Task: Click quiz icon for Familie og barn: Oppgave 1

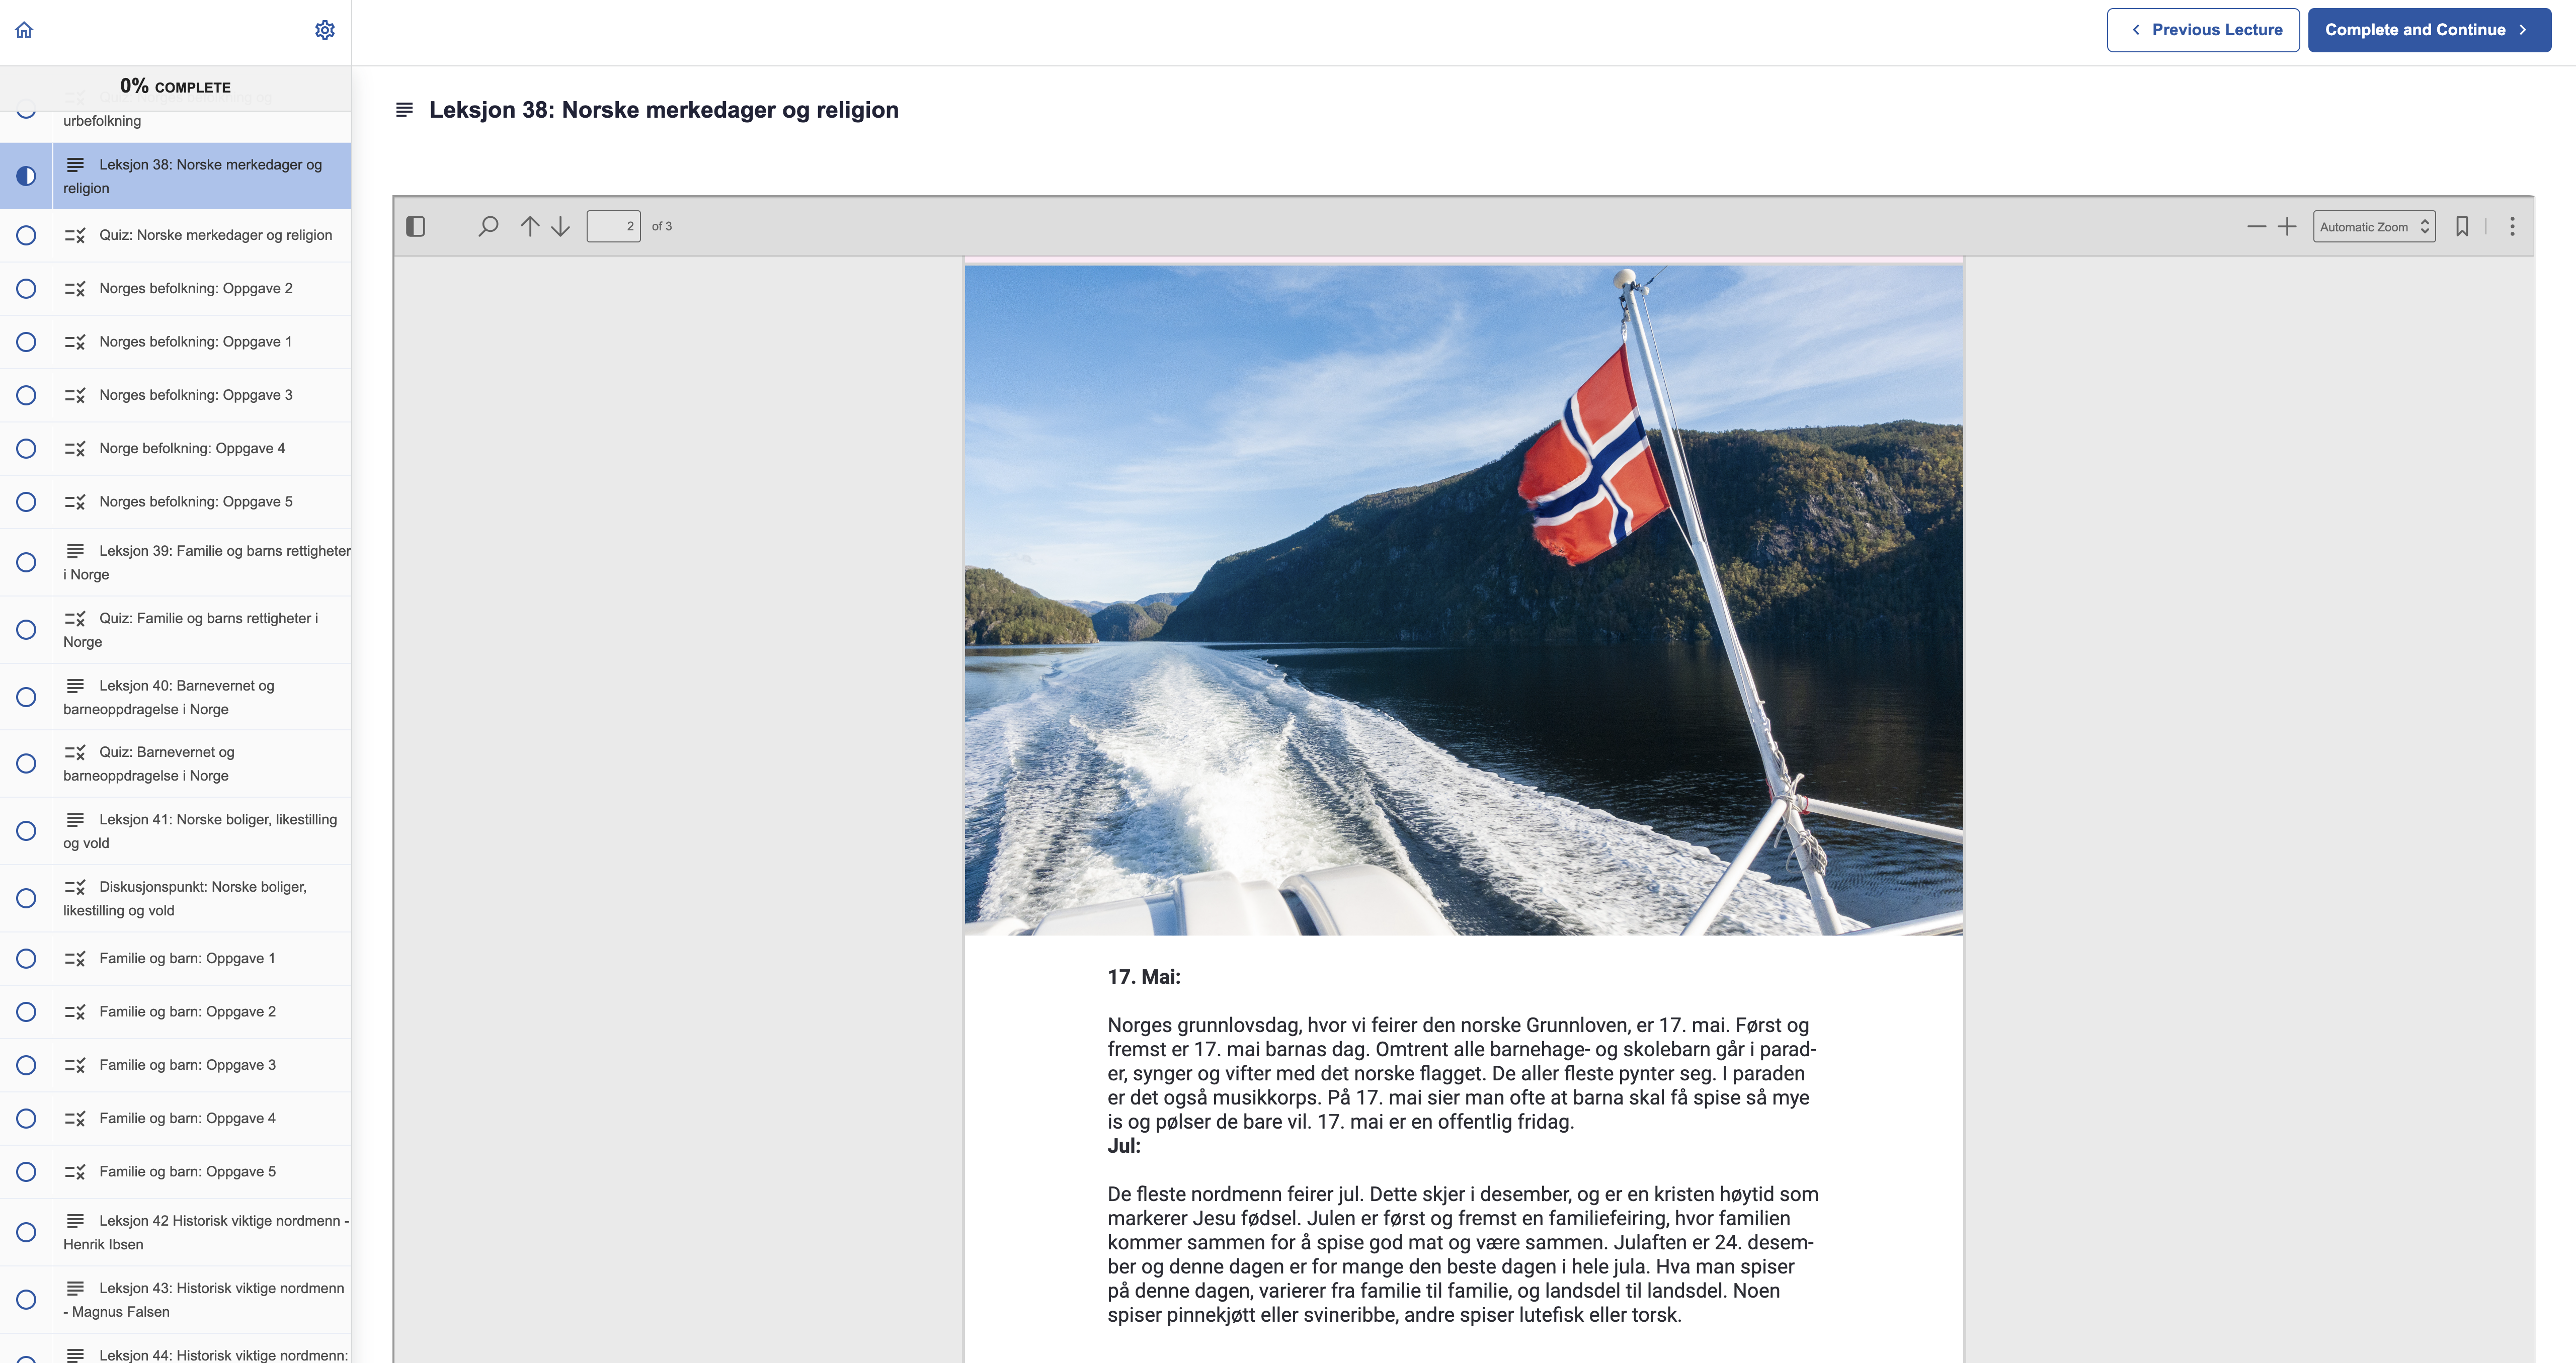Action: point(75,959)
